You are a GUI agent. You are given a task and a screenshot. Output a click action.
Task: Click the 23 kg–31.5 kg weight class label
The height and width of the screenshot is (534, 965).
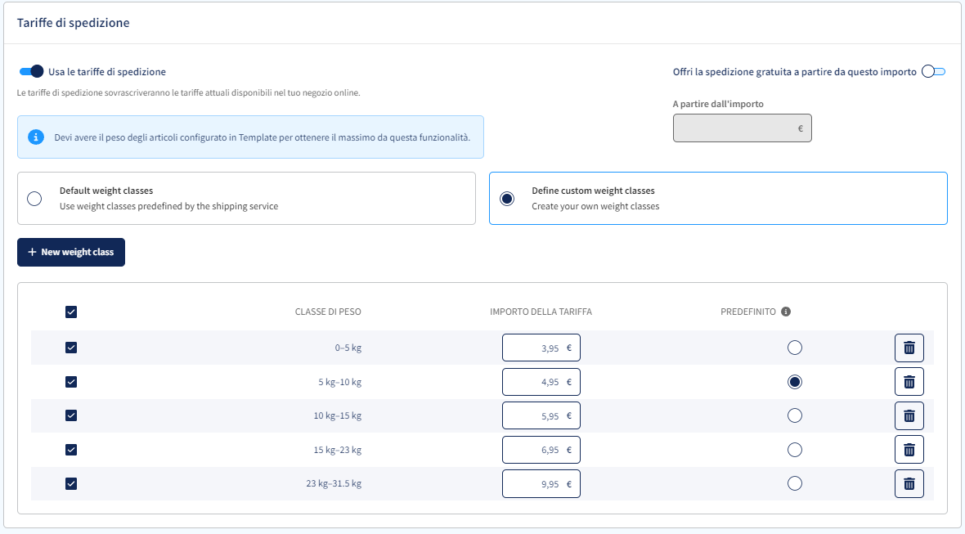tap(334, 483)
